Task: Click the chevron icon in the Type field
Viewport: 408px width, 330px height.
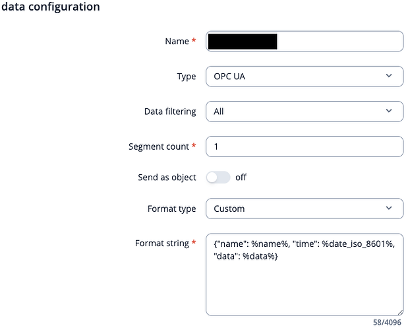Action: coord(389,76)
